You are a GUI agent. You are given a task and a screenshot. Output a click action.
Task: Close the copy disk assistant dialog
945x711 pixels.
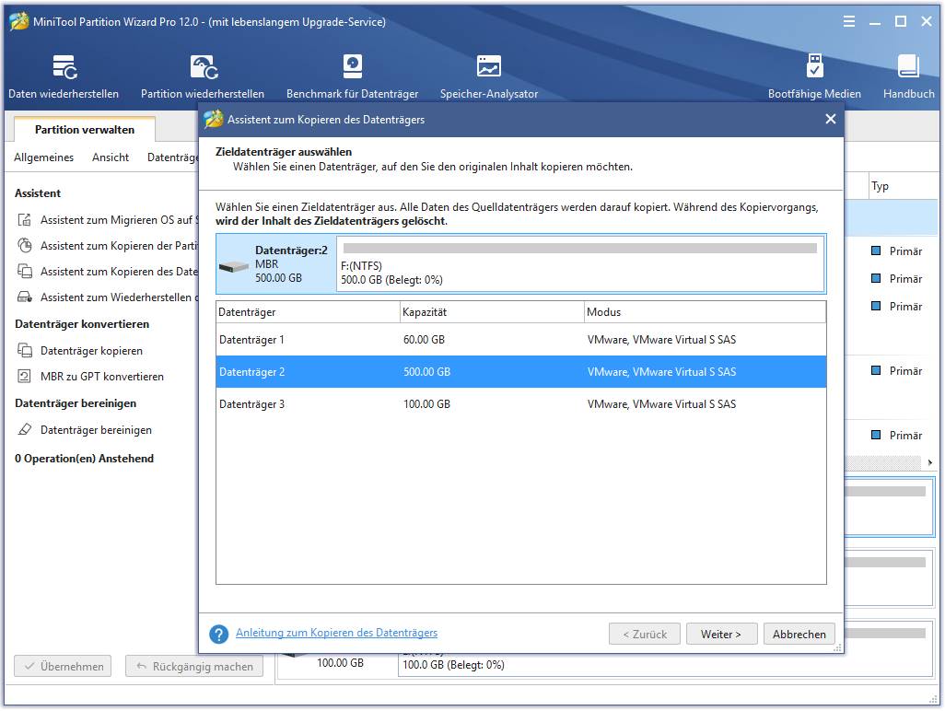(x=831, y=119)
